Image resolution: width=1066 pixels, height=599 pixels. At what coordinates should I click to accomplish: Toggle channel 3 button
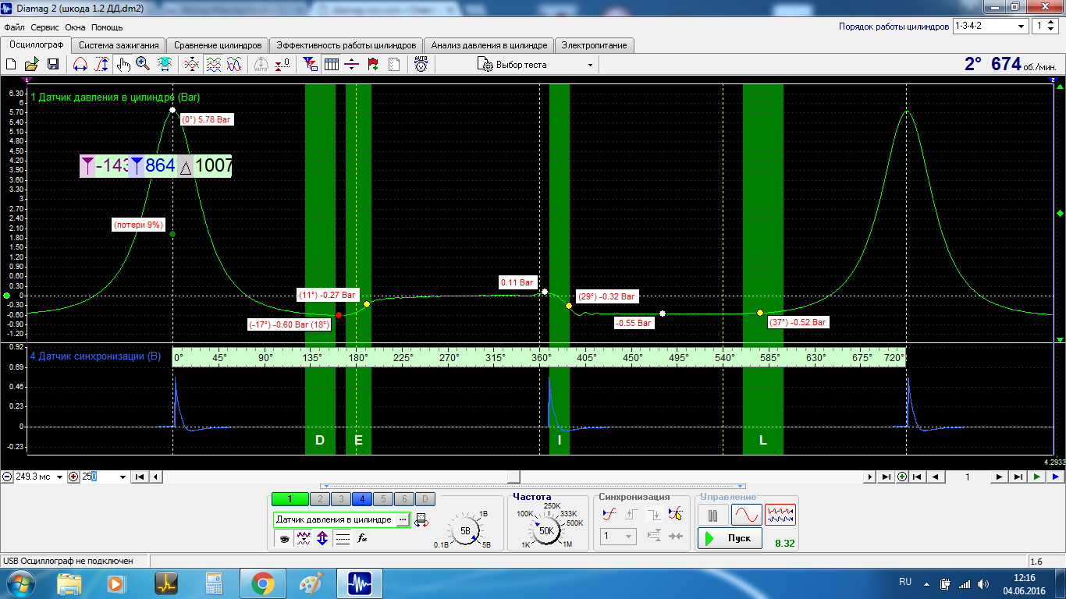[340, 499]
